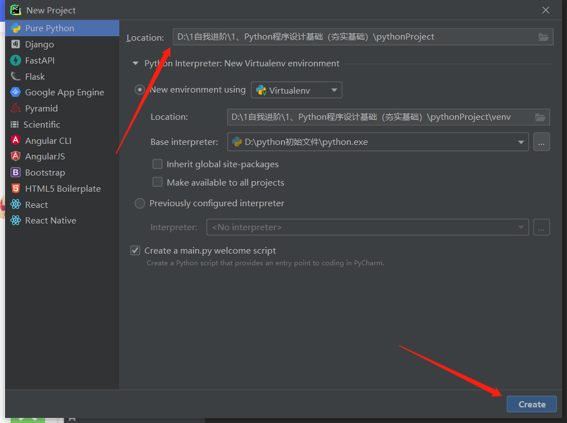Click the Virtualenv python icon in dropdown
This screenshot has height=423, width=567.
tap(261, 90)
